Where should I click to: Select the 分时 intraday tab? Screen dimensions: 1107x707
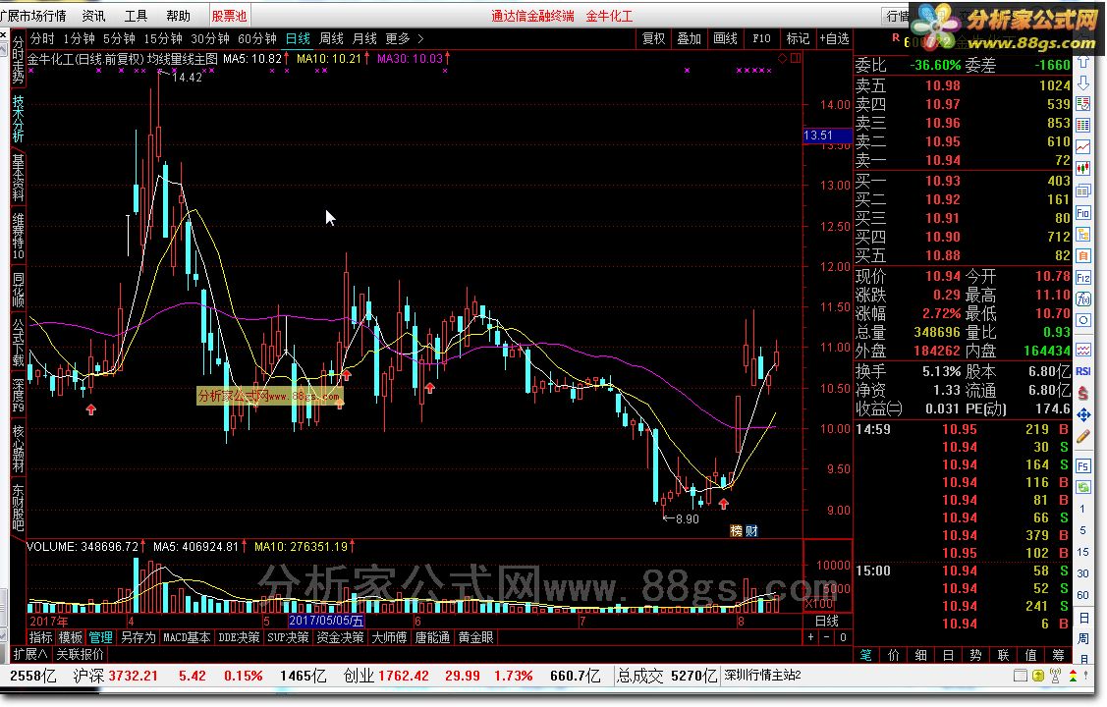click(42, 39)
